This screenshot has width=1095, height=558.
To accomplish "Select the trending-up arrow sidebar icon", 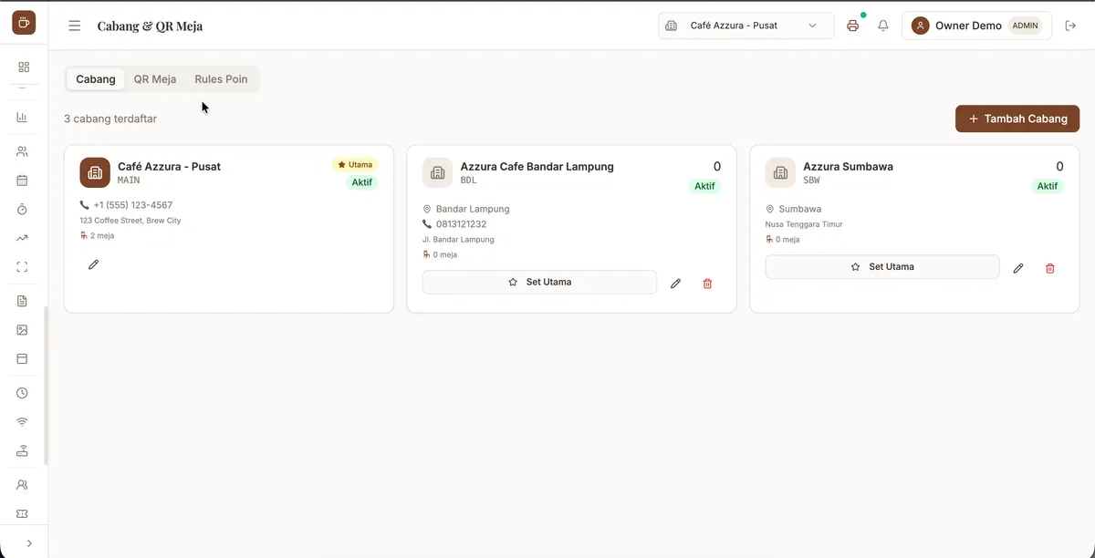I will tap(22, 238).
